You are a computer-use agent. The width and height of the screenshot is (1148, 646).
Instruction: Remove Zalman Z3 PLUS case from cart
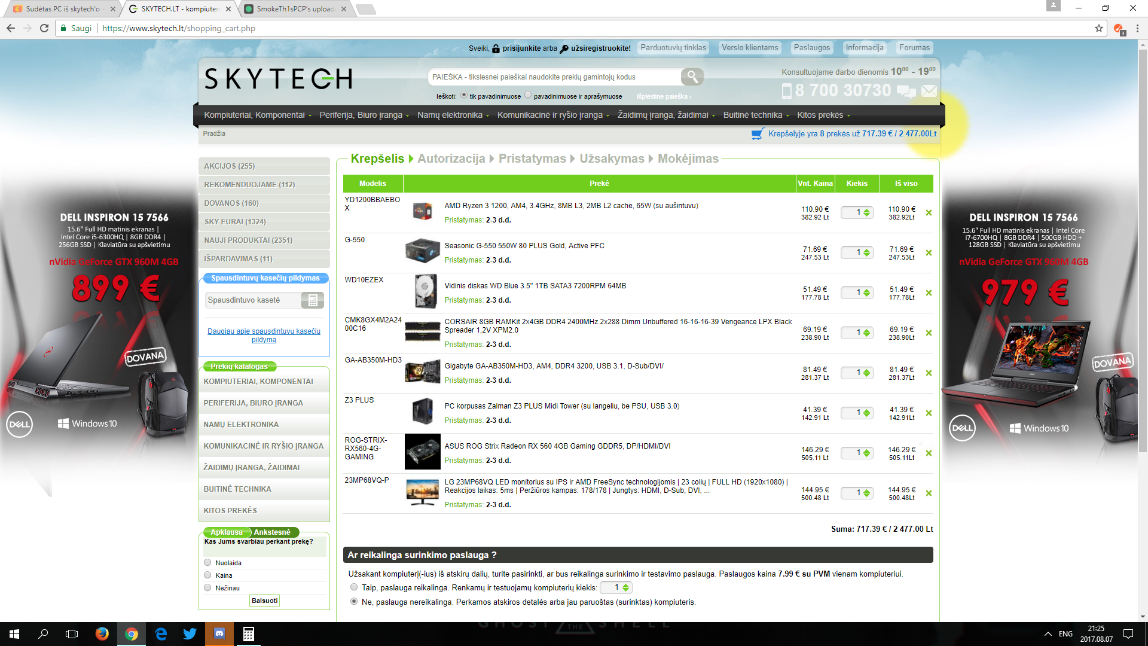(x=929, y=413)
